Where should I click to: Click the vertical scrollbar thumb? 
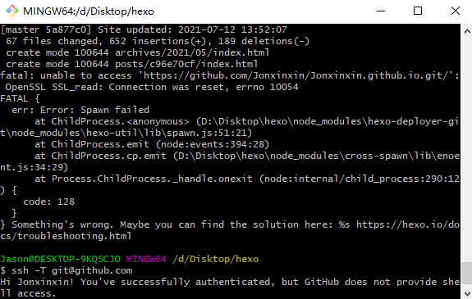pyautogui.click(x=467, y=274)
